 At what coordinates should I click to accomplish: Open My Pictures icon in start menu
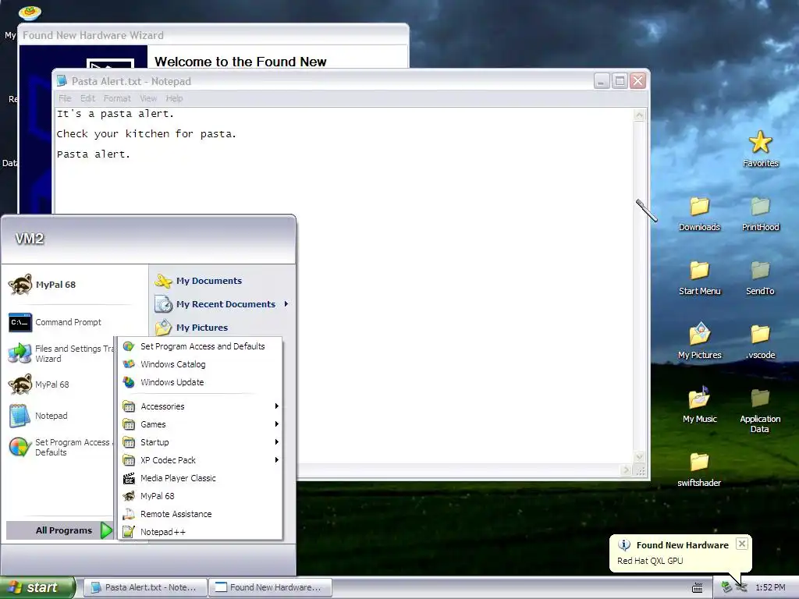coord(164,328)
